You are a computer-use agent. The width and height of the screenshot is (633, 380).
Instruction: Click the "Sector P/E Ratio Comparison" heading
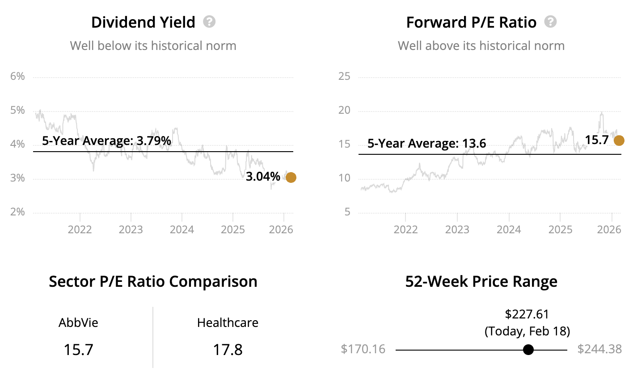[153, 282]
